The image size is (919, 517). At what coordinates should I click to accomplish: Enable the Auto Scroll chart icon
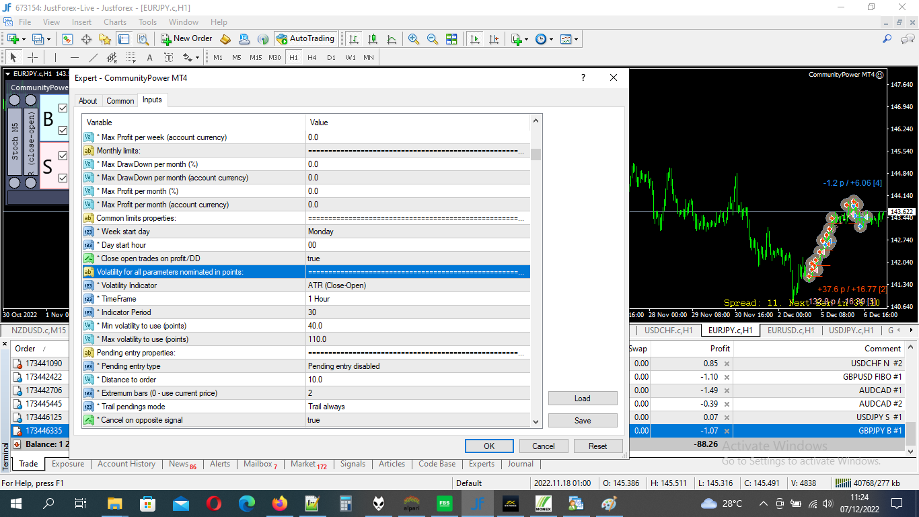tap(475, 39)
